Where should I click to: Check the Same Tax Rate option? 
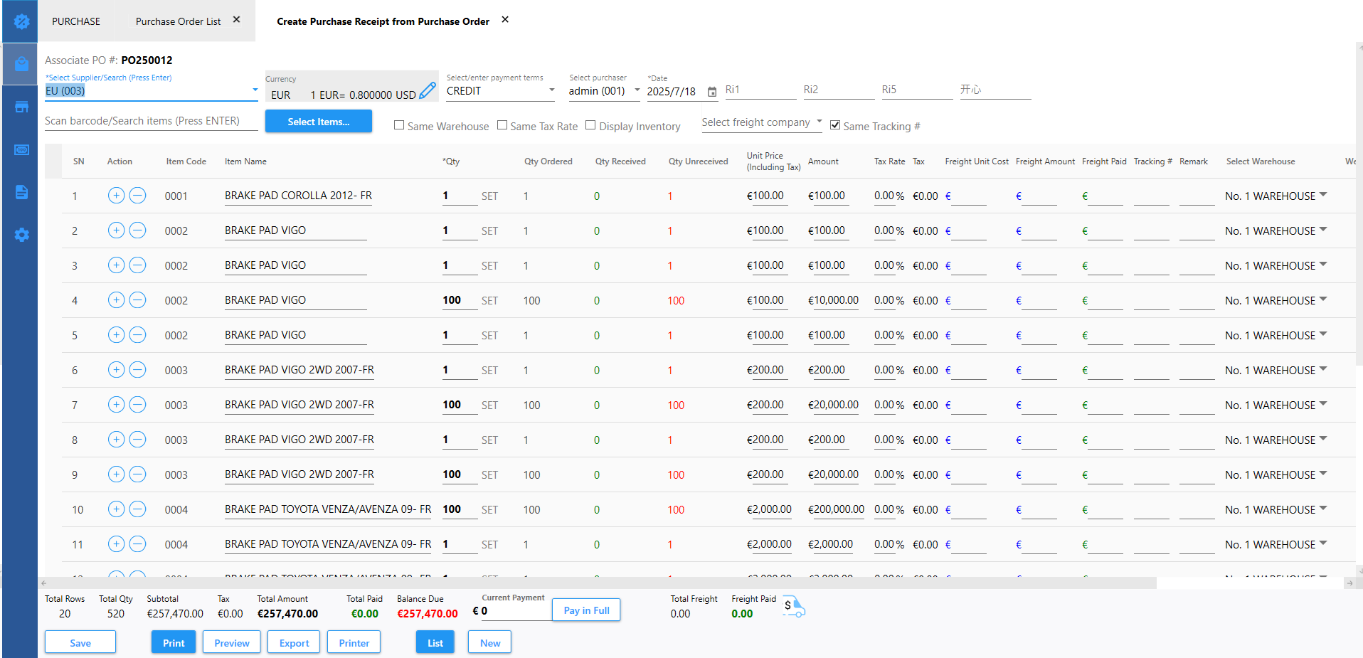[x=502, y=125]
